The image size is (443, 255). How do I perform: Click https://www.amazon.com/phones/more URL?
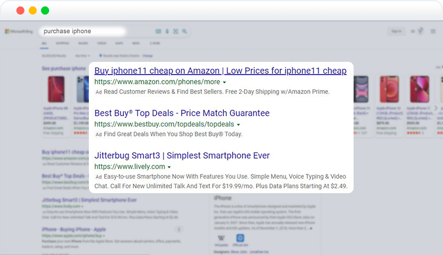click(157, 82)
